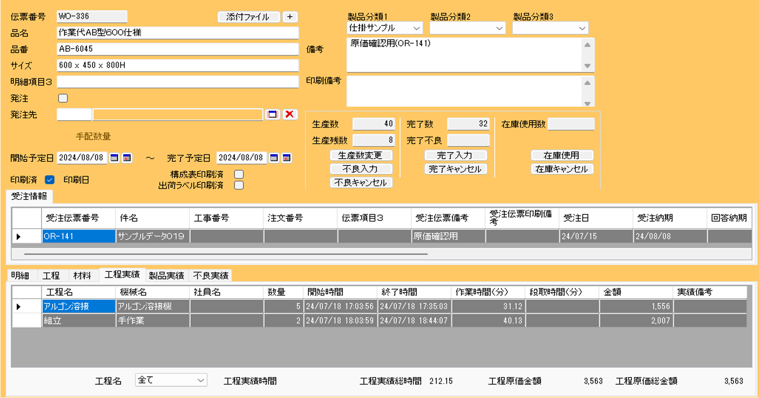Switch to the 工程 tab
This screenshot has width=759, height=398.
[x=51, y=275]
